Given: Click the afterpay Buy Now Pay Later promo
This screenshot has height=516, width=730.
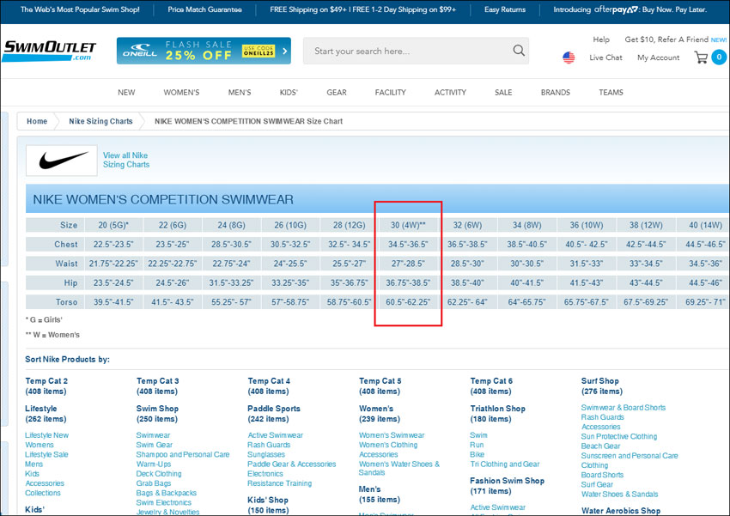Looking at the screenshot, I should coord(630,9).
